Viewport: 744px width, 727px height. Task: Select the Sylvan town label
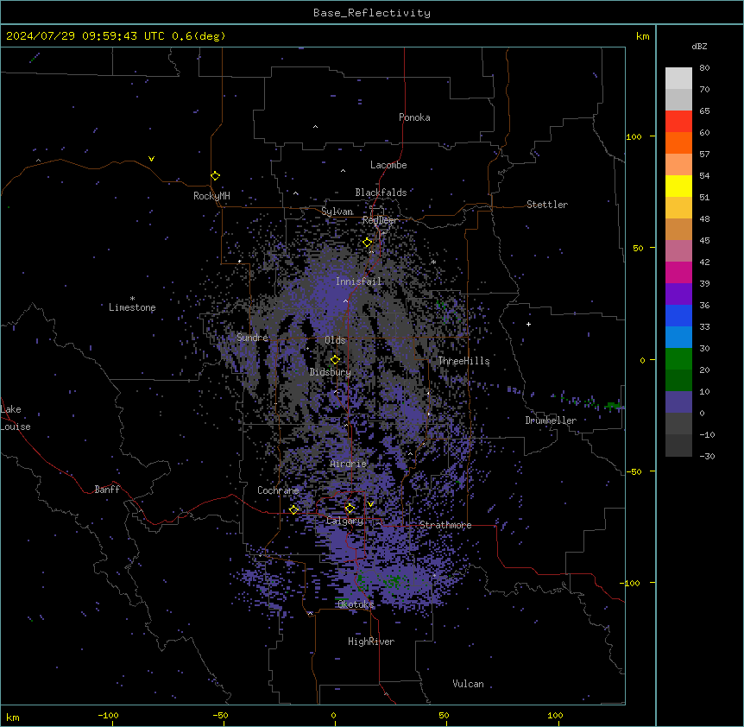point(337,212)
